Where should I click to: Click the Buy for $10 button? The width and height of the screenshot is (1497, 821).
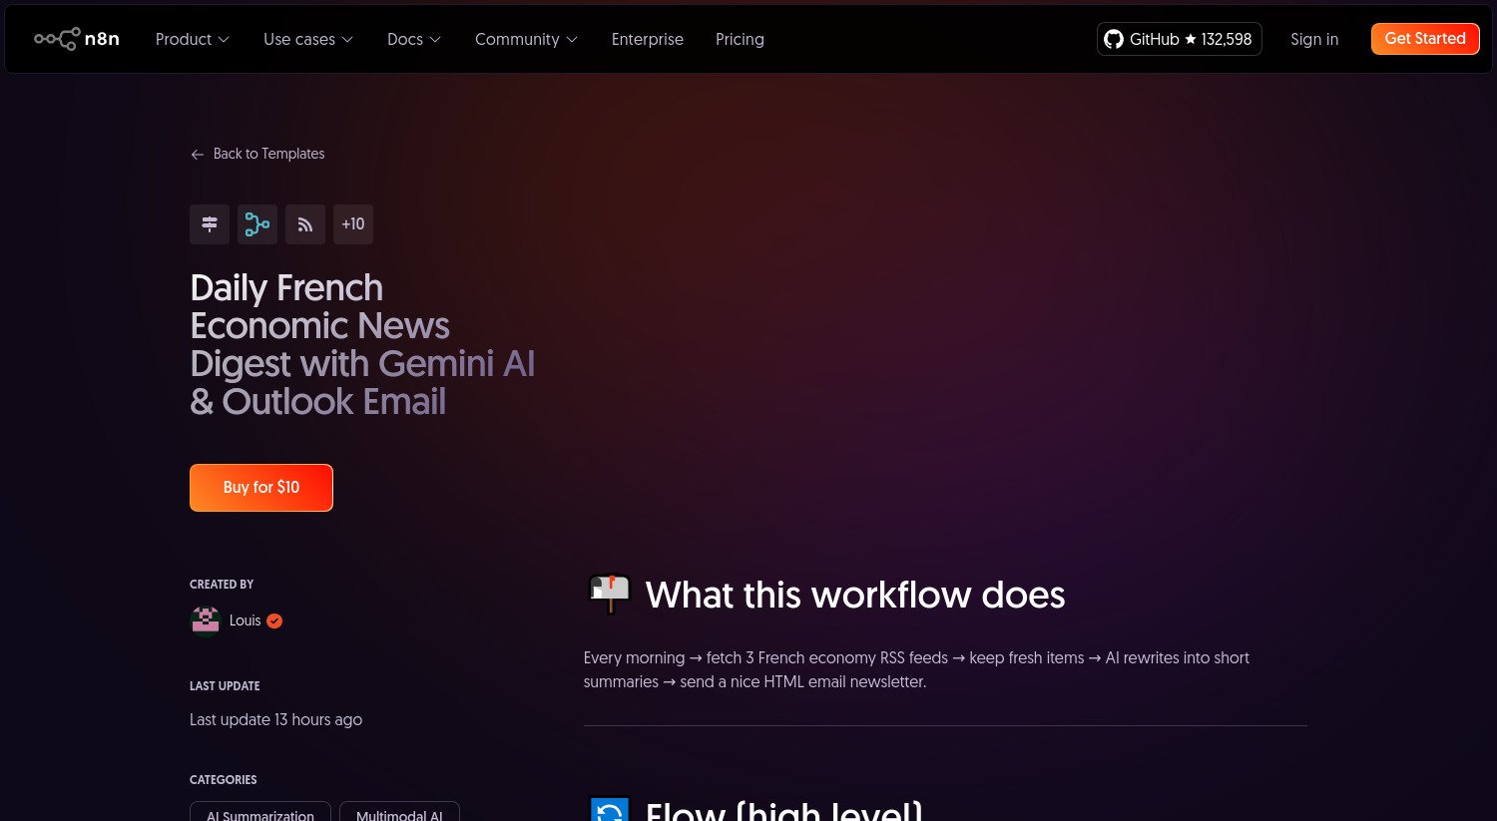[x=260, y=488]
